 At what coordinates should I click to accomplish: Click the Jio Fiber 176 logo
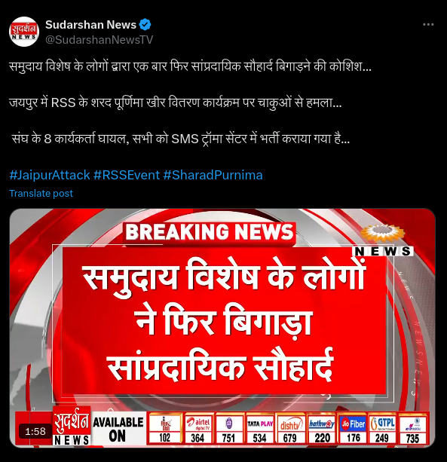352,429
